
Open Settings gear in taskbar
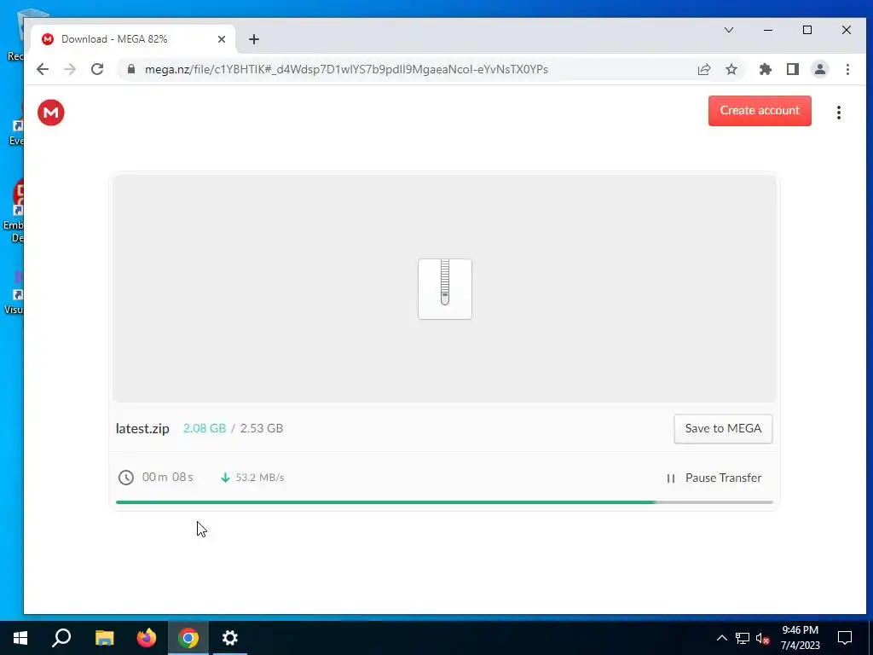(230, 638)
